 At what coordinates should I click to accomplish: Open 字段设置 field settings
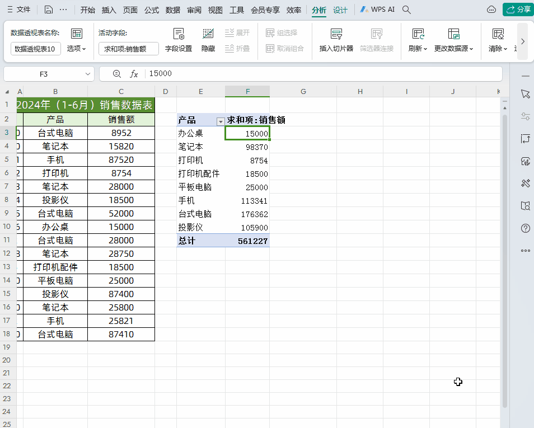(179, 40)
